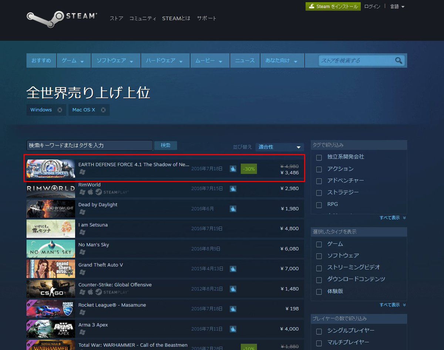Expand all tags with すべて表示 under tag filter
The image size is (444, 350).
coord(393,218)
